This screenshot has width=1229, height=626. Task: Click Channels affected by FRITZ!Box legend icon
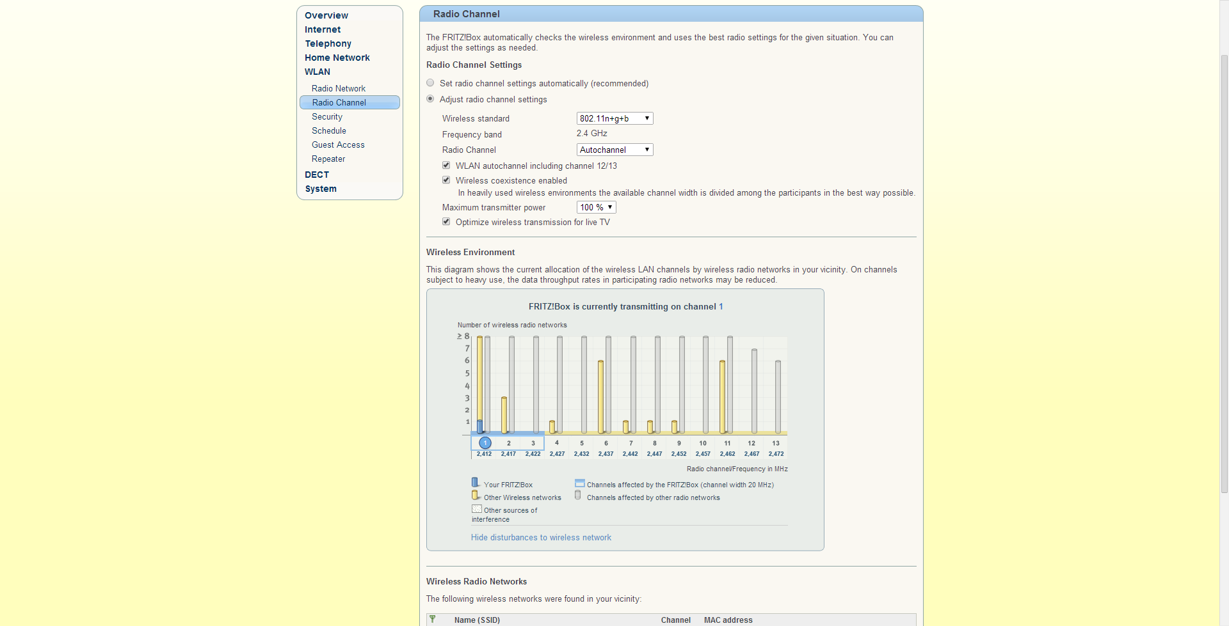(580, 483)
